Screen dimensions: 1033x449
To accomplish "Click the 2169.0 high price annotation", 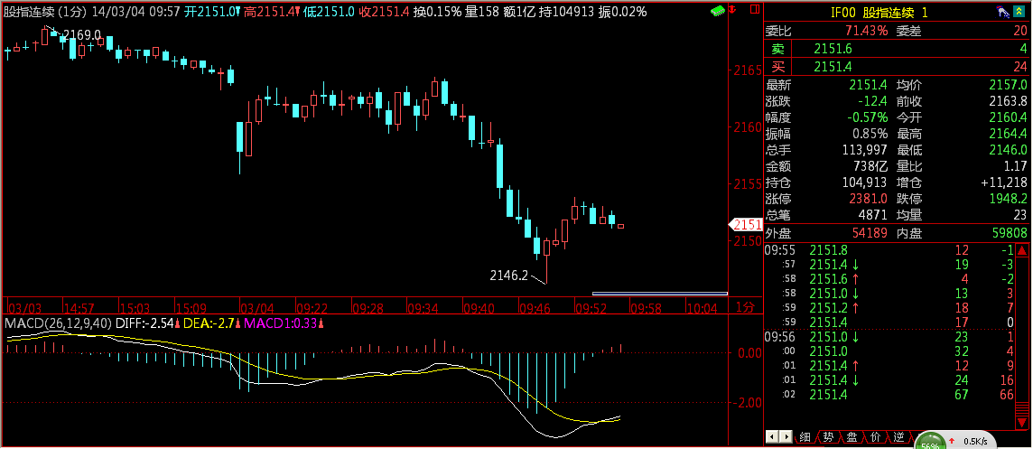I will click(81, 35).
